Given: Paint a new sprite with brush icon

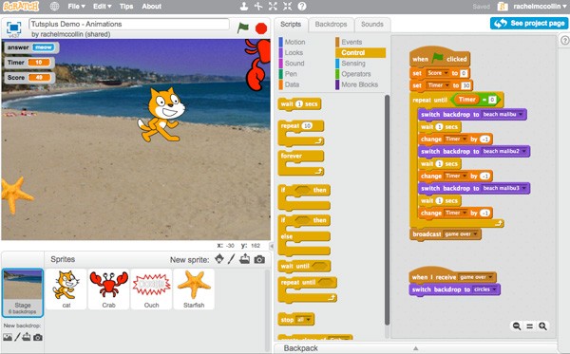Looking at the screenshot, I should (x=232, y=259).
